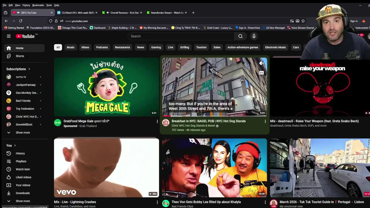Open Firefox tab overview icon at left
The height and width of the screenshot is (208, 370).
click(x=5, y=13)
